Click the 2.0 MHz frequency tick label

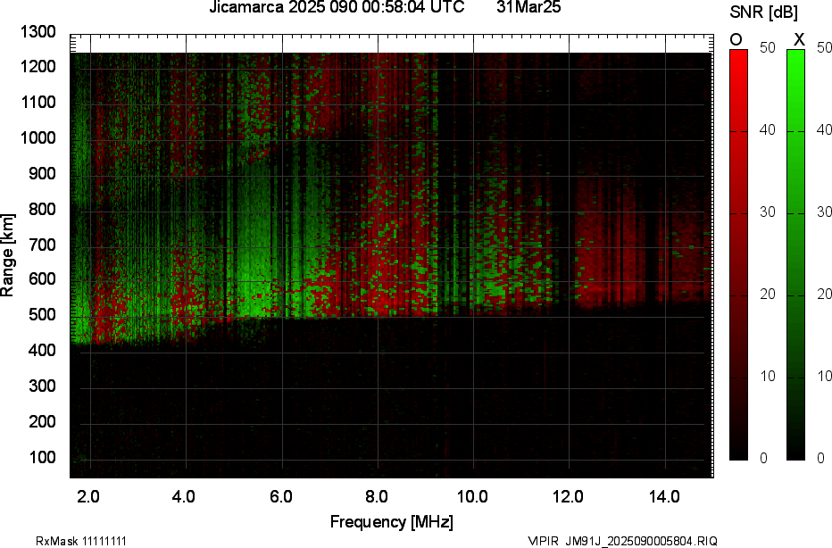coord(88,496)
